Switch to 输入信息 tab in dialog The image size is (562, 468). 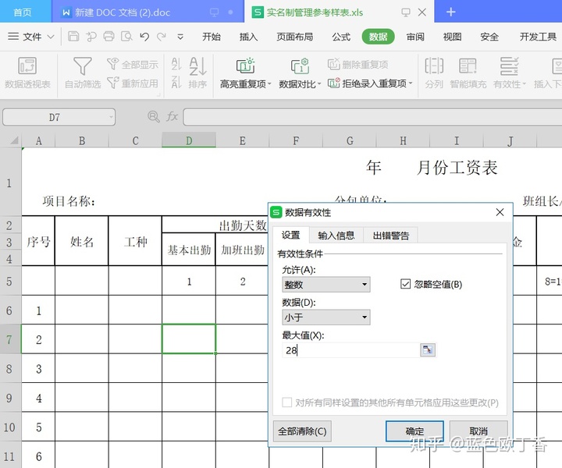pyautogui.click(x=336, y=236)
